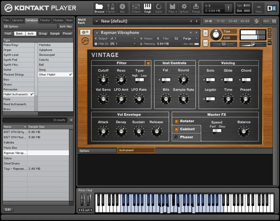Open the Master section icon
Image resolution: width=280 pixels, height=221 pixels.
tap(111, 8)
